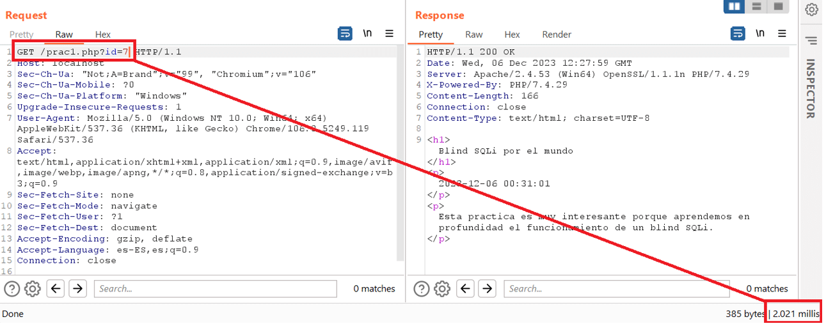The height and width of the screenshot is (326, 826).
Task: Click '0 matches' label under Response panel
Action: click(767, 289)
